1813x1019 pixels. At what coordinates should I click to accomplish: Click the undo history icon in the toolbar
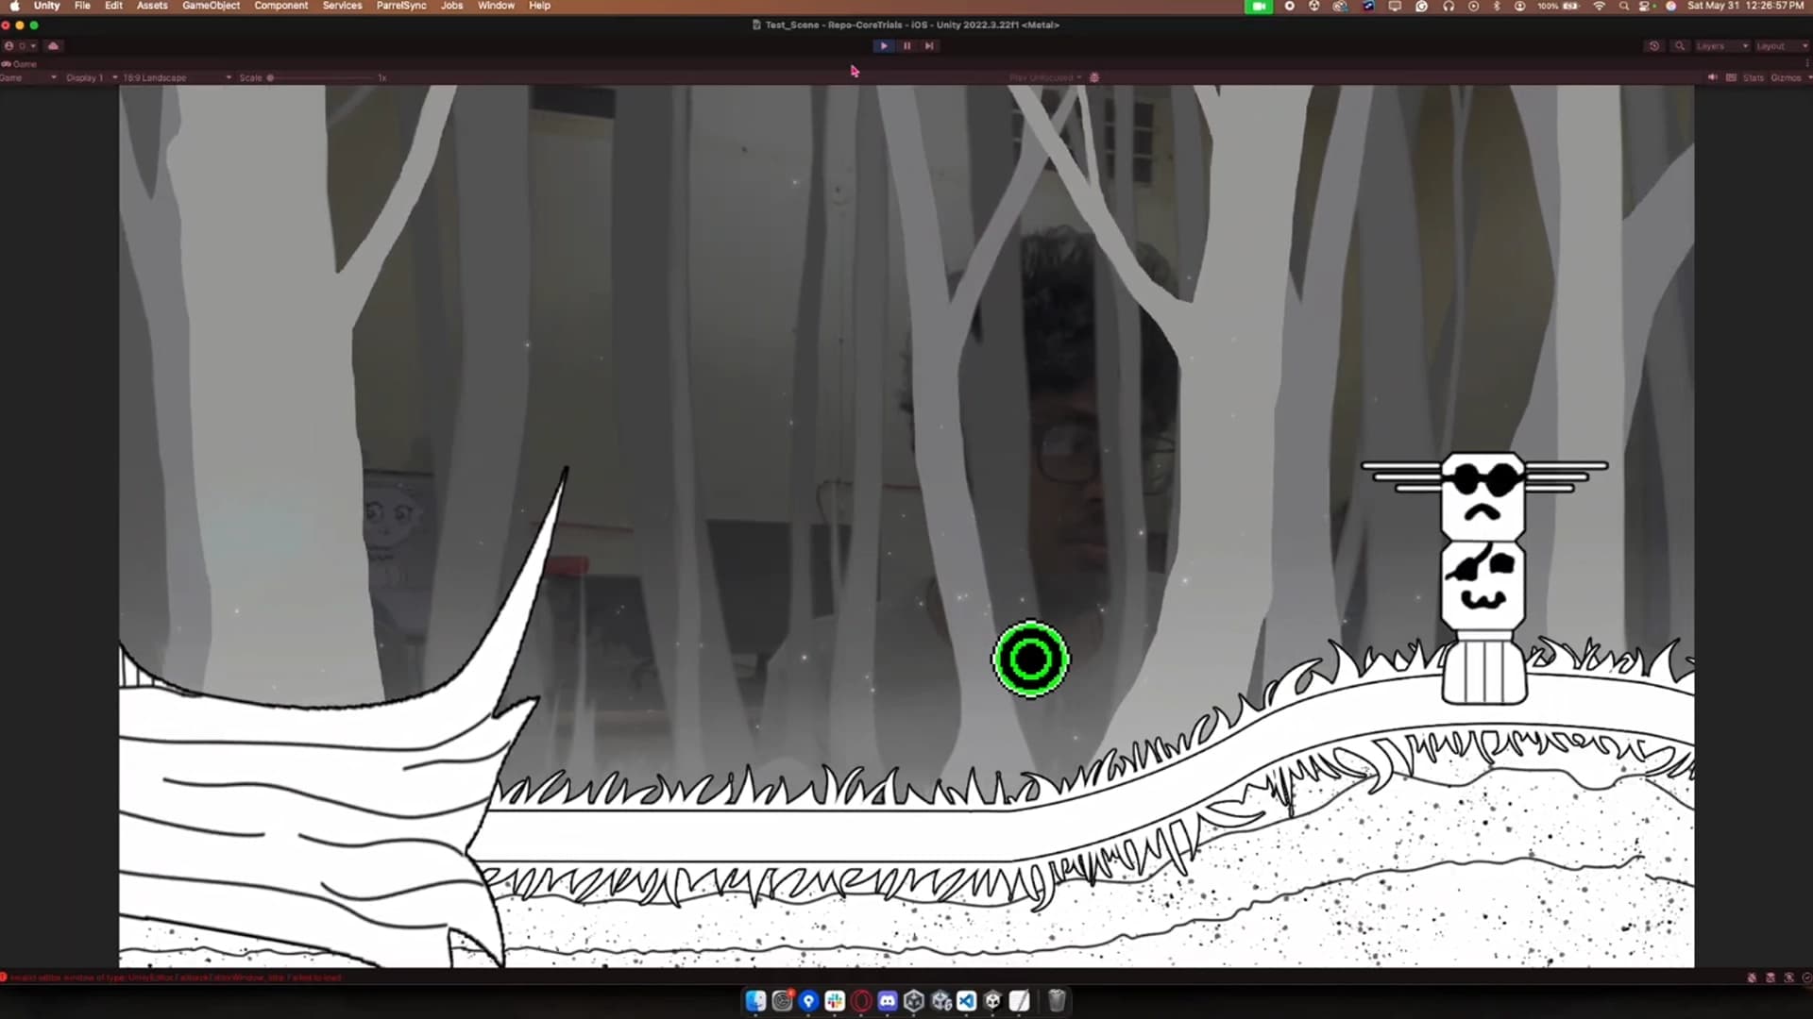(1654, 46)
